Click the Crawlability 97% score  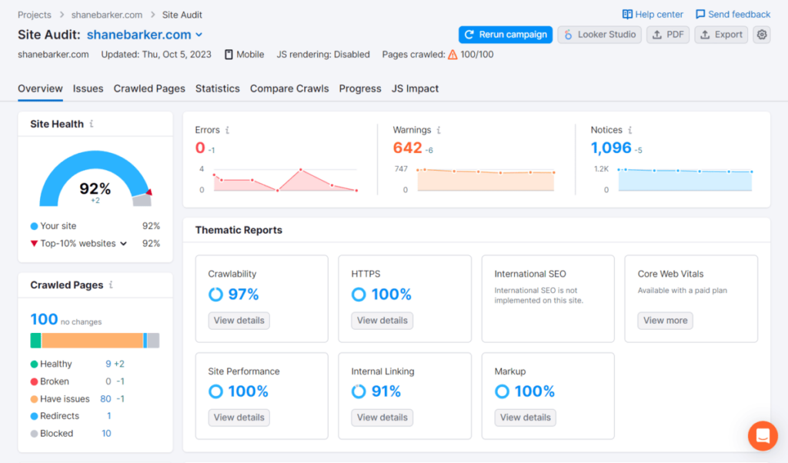pyautogui.click(x=243, y=295)
